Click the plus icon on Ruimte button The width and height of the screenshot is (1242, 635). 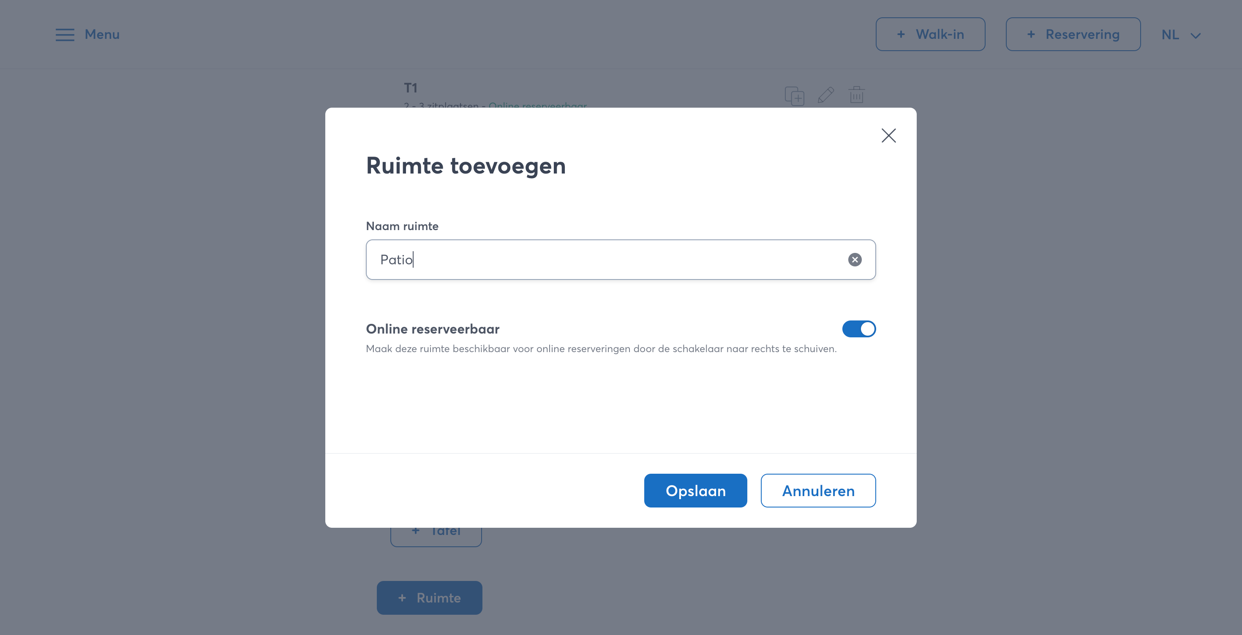click(402, 598)
